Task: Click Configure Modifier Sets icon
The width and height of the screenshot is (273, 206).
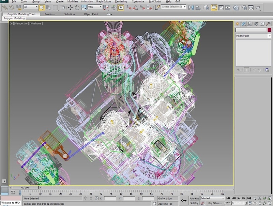Action: tap(268, 70)
